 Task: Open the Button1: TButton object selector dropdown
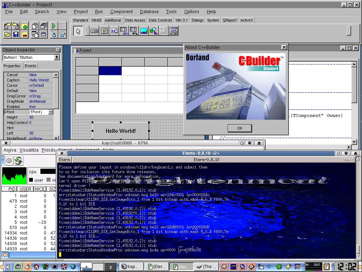[x=57, y=57]
